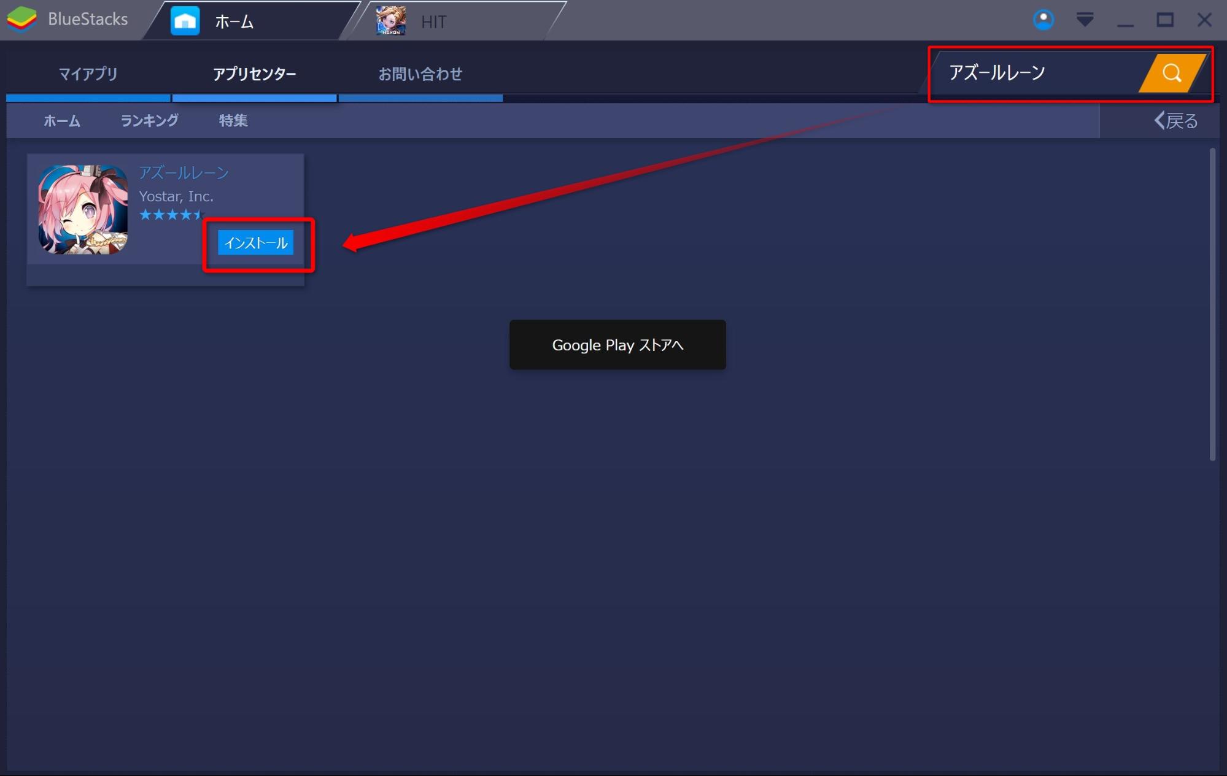
Task: Open the ランキング section
Action: tap(149, 121)
